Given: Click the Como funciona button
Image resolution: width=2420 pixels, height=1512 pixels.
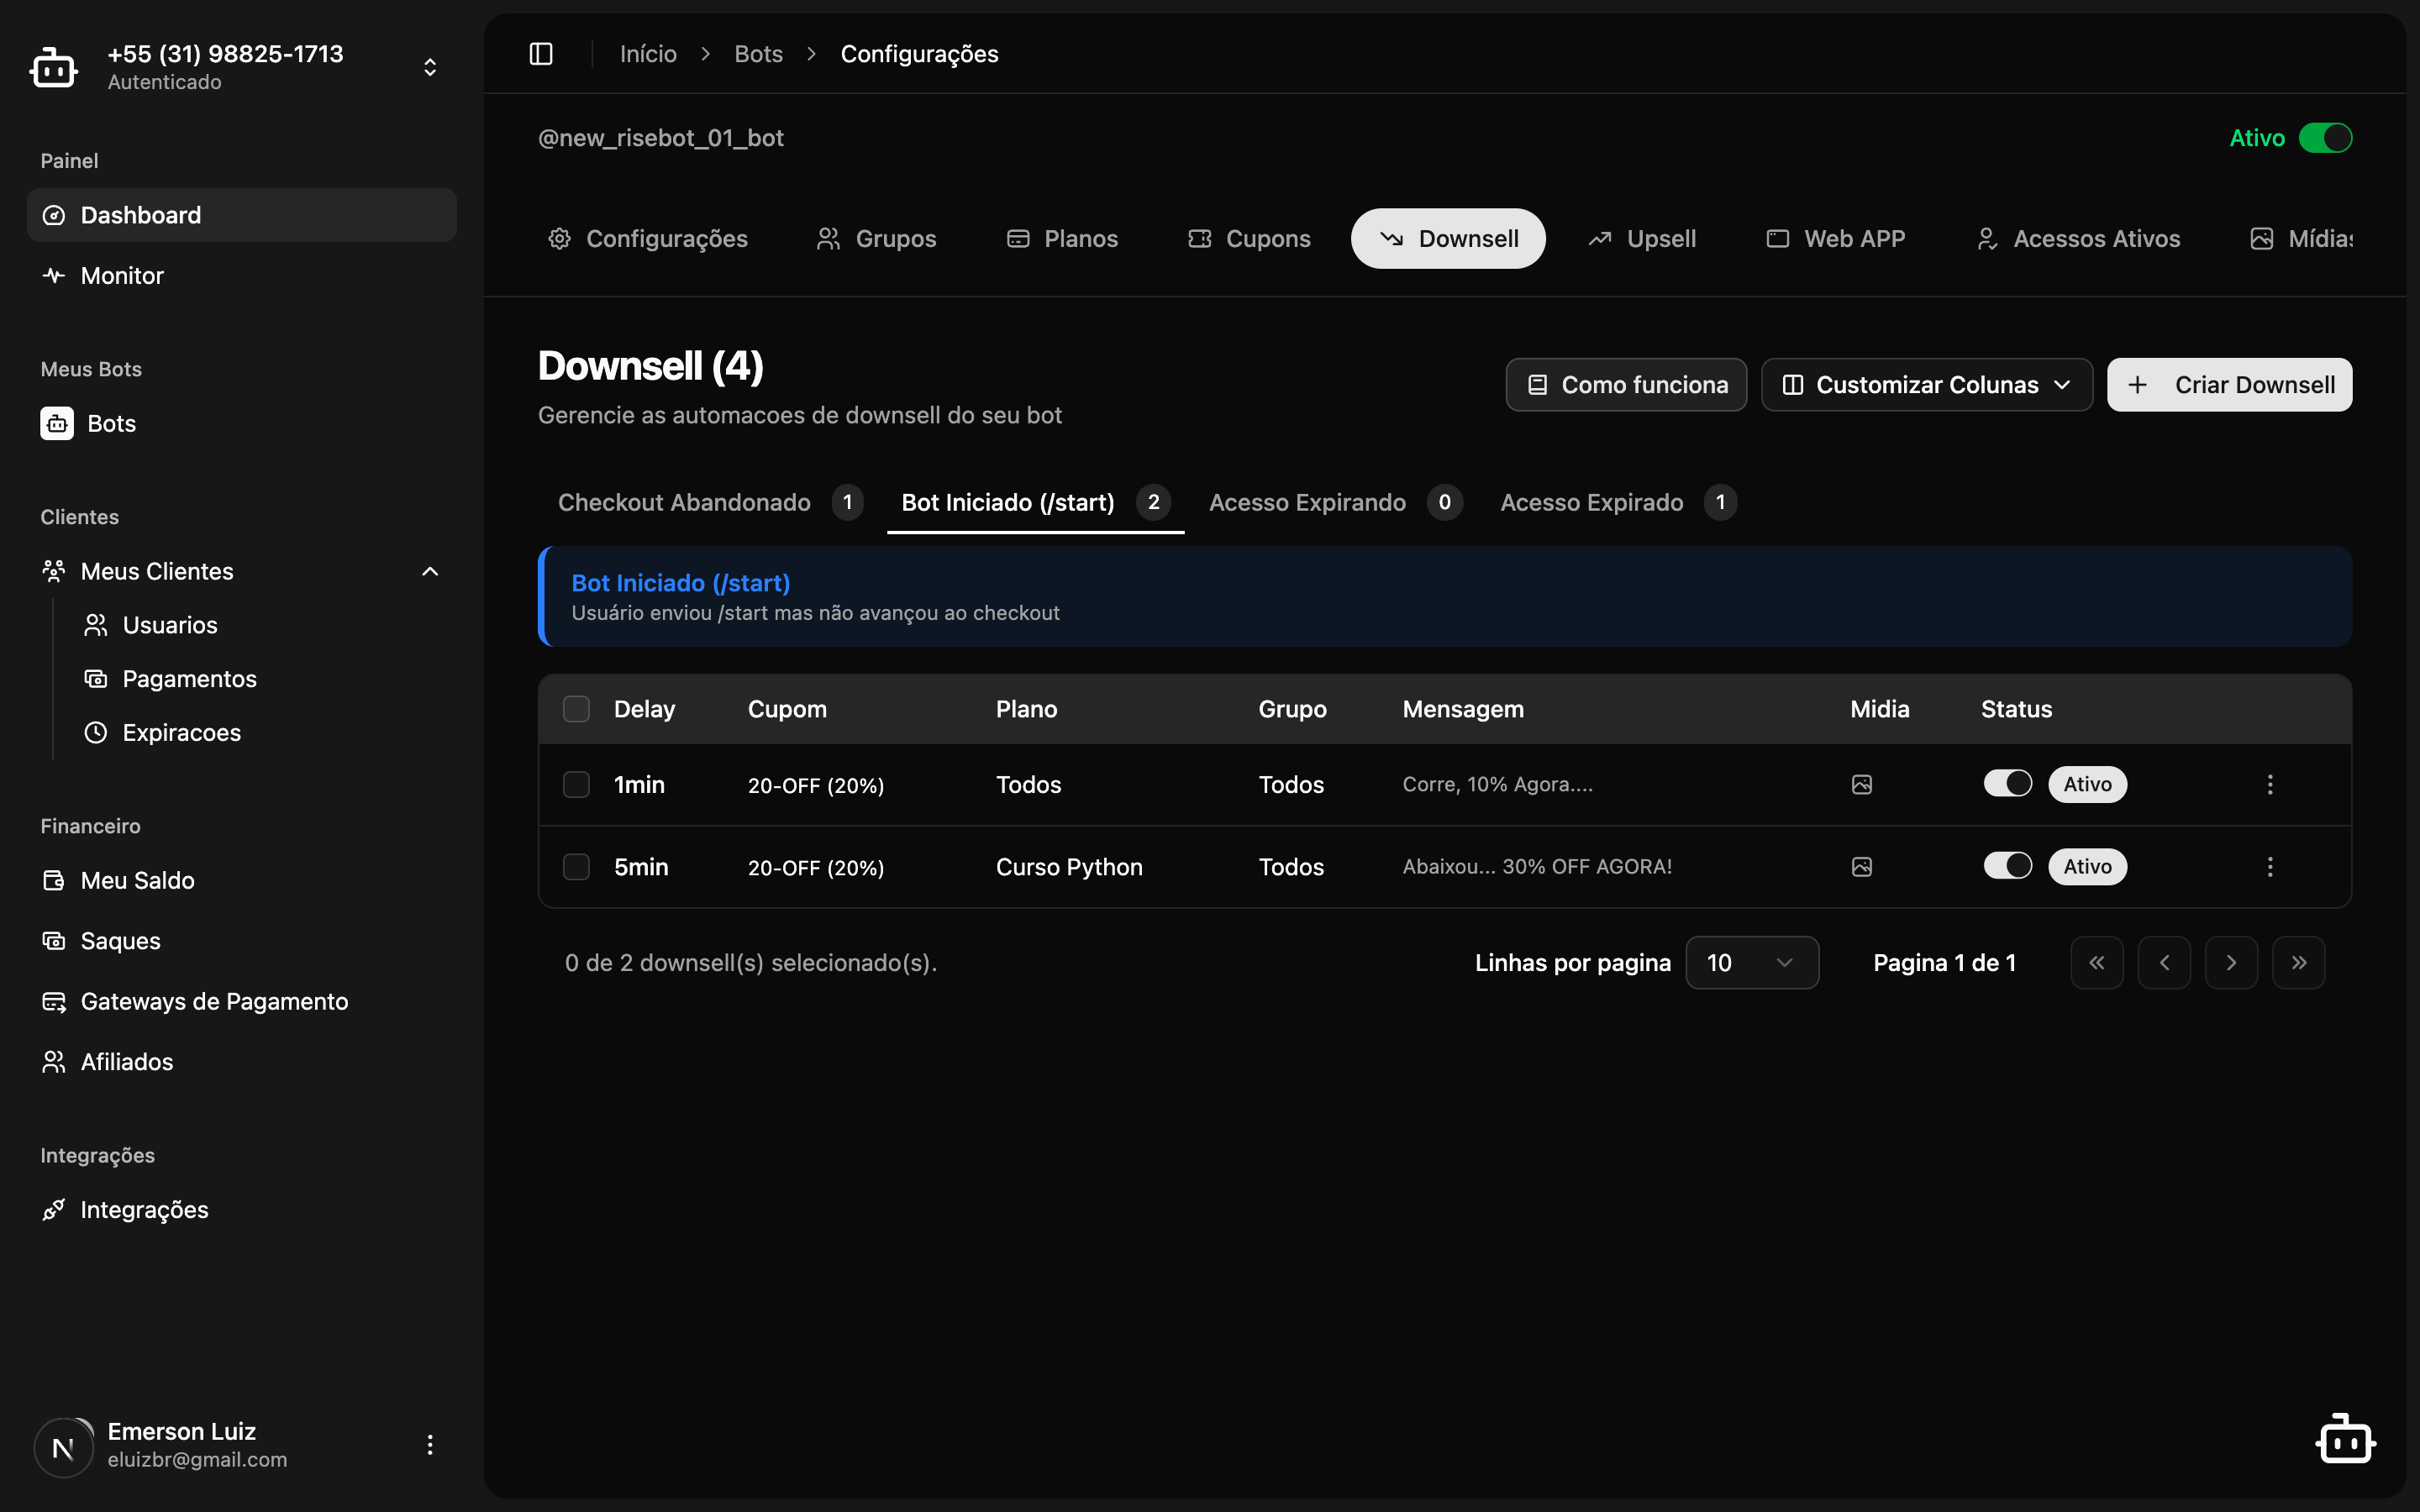Looking at the screenshot, I should (1626, 385).
